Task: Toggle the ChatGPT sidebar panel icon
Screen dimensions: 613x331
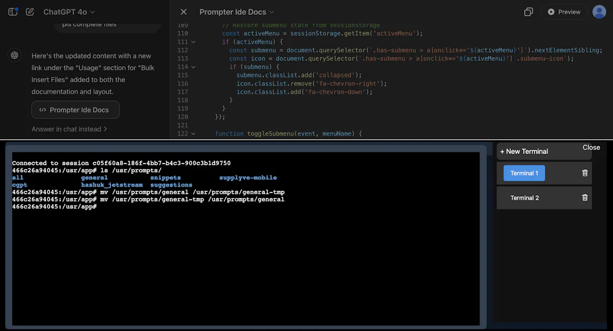Action: pos(13,11)
